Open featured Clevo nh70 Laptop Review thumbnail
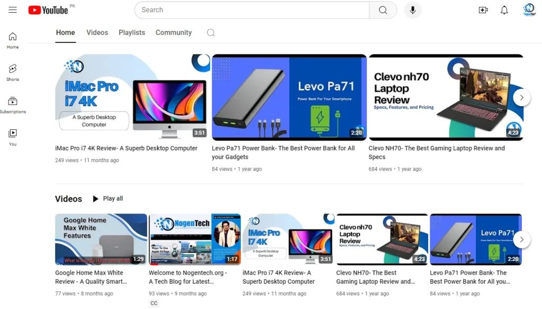Viewport: 542px width, 309px height. pos(446,97)
